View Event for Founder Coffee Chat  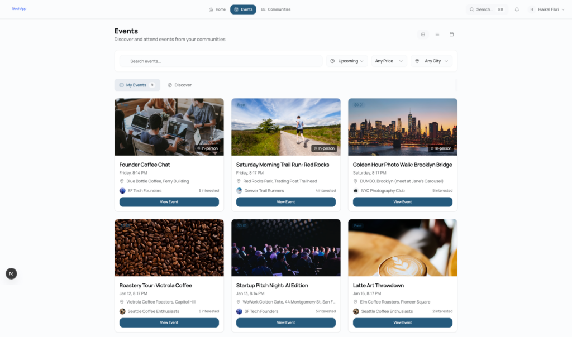click(169, 202)
